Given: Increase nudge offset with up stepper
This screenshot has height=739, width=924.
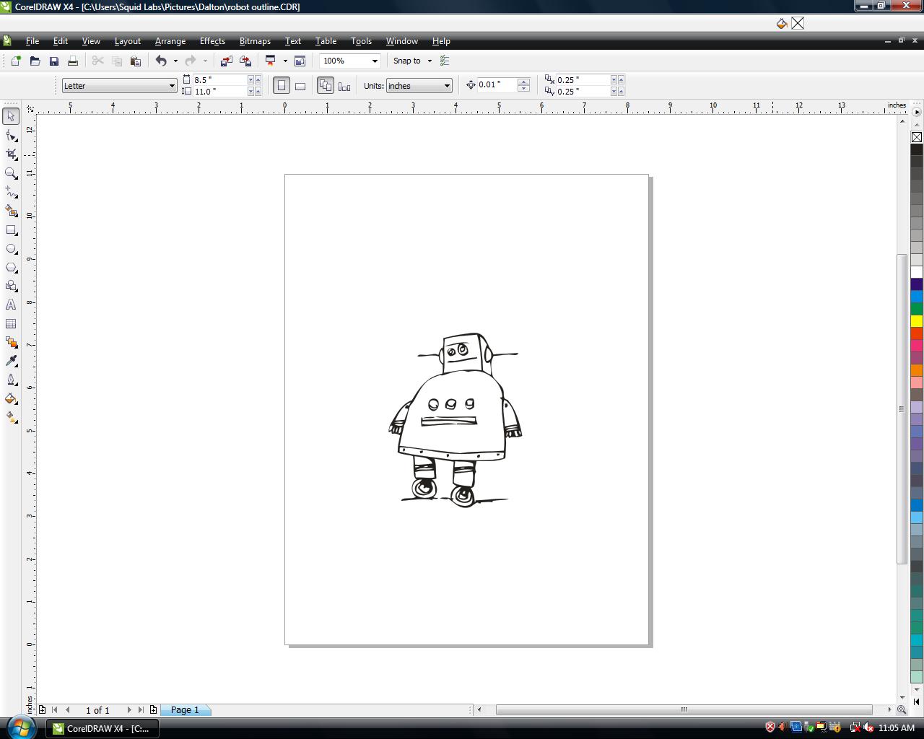Looking at the screenshot, I should click(524, 82).
